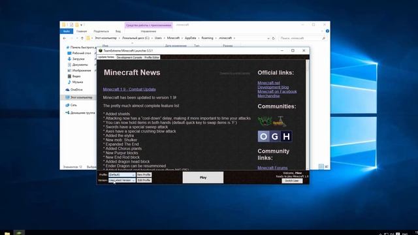Expand the Explorer address history dropdown
The height and width of the screenshot is (235, 418).
(x=268, y=38)
